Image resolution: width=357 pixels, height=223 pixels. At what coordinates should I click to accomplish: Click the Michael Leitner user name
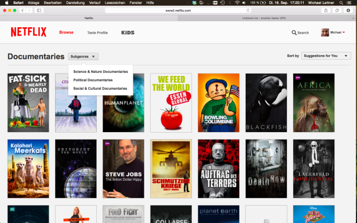coord(321,3)
